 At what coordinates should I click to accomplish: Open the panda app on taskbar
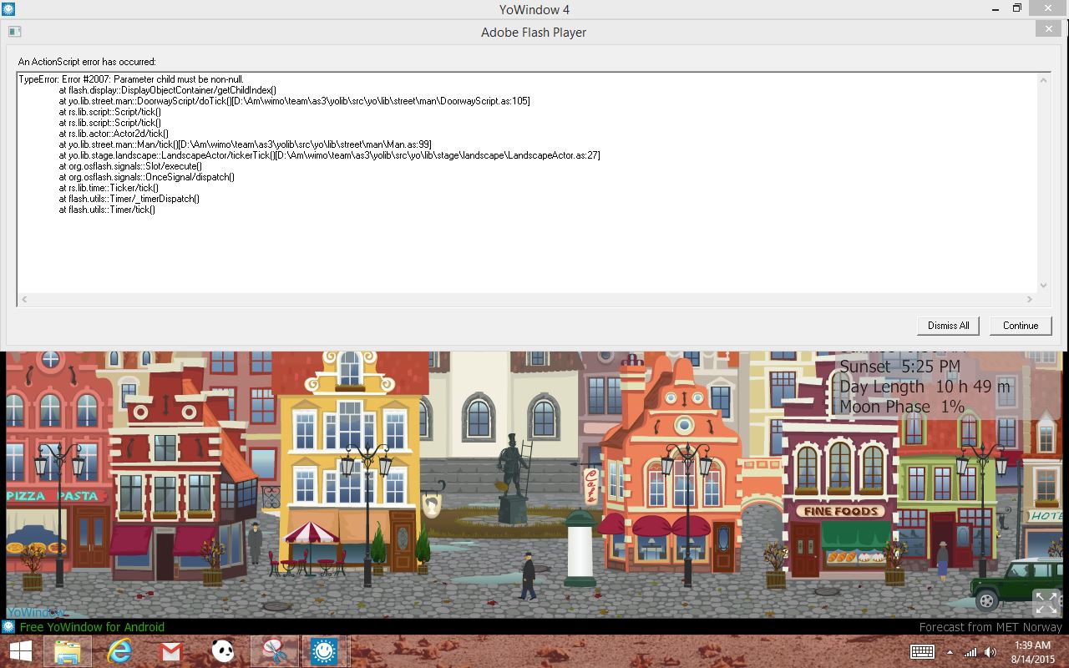(223, 651)
